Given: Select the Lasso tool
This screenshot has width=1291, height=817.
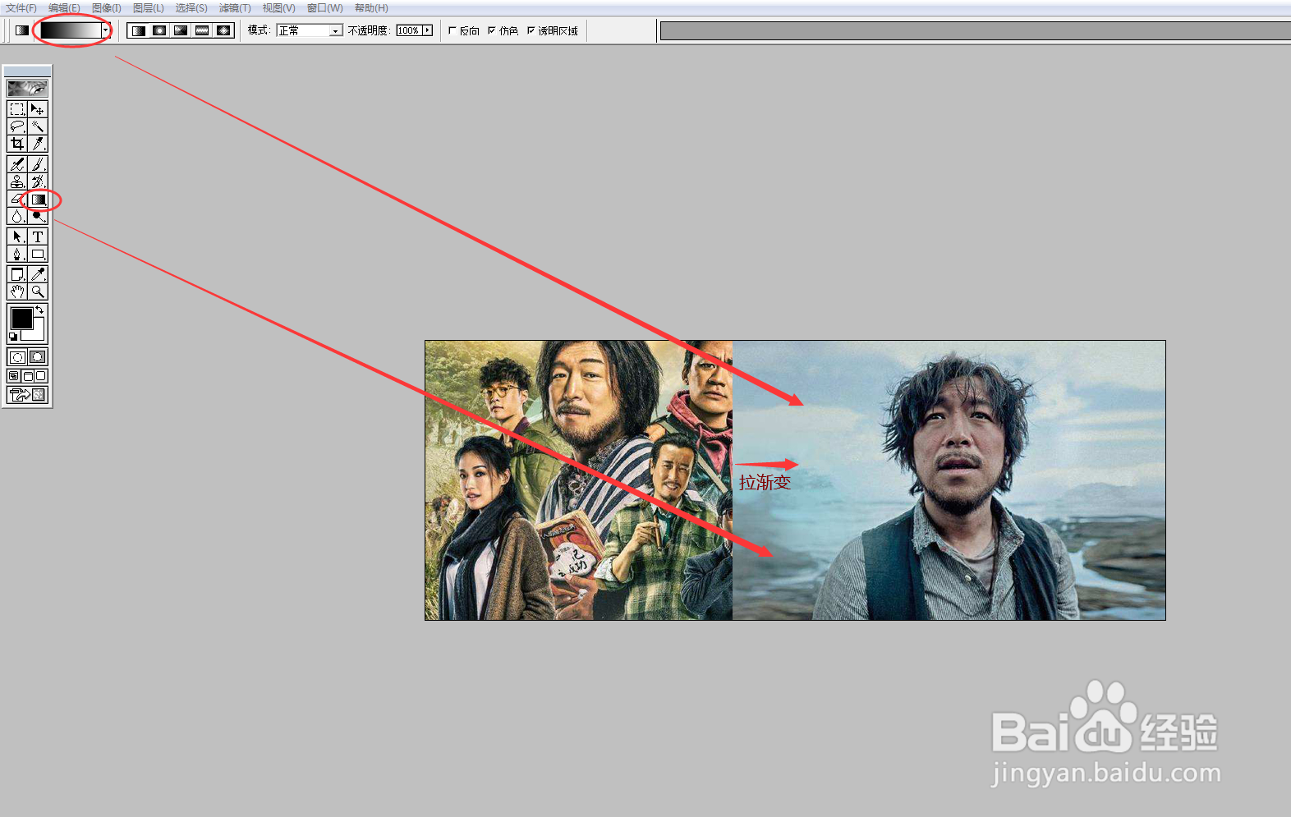Looking at the screenshot, I should pyautogui.click(x=17, y=126).
